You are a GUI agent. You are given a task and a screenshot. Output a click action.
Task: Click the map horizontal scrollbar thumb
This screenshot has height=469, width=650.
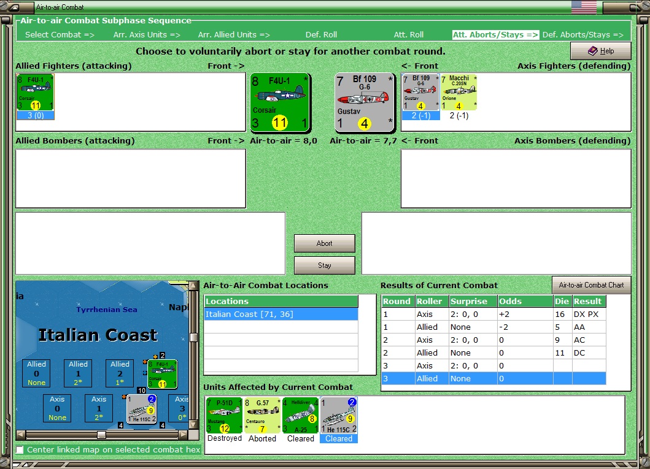101,435
